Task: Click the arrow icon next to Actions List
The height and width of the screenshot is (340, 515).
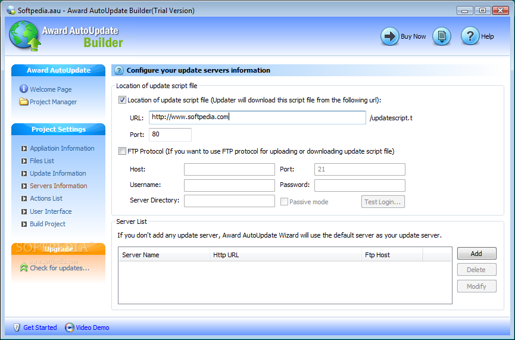Action: tap(24, 198)
